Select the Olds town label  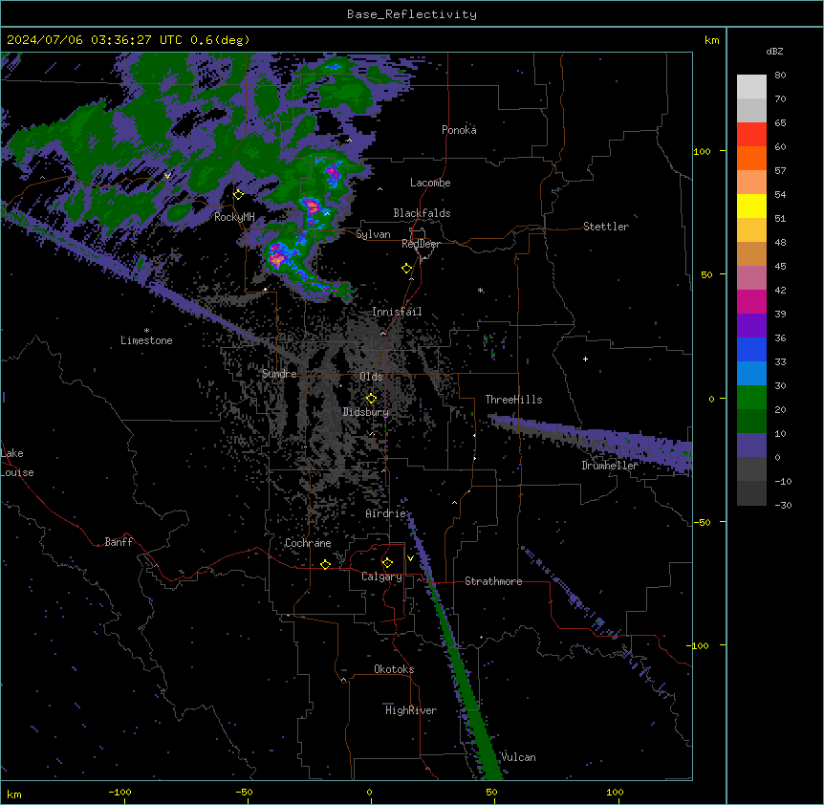371,377
